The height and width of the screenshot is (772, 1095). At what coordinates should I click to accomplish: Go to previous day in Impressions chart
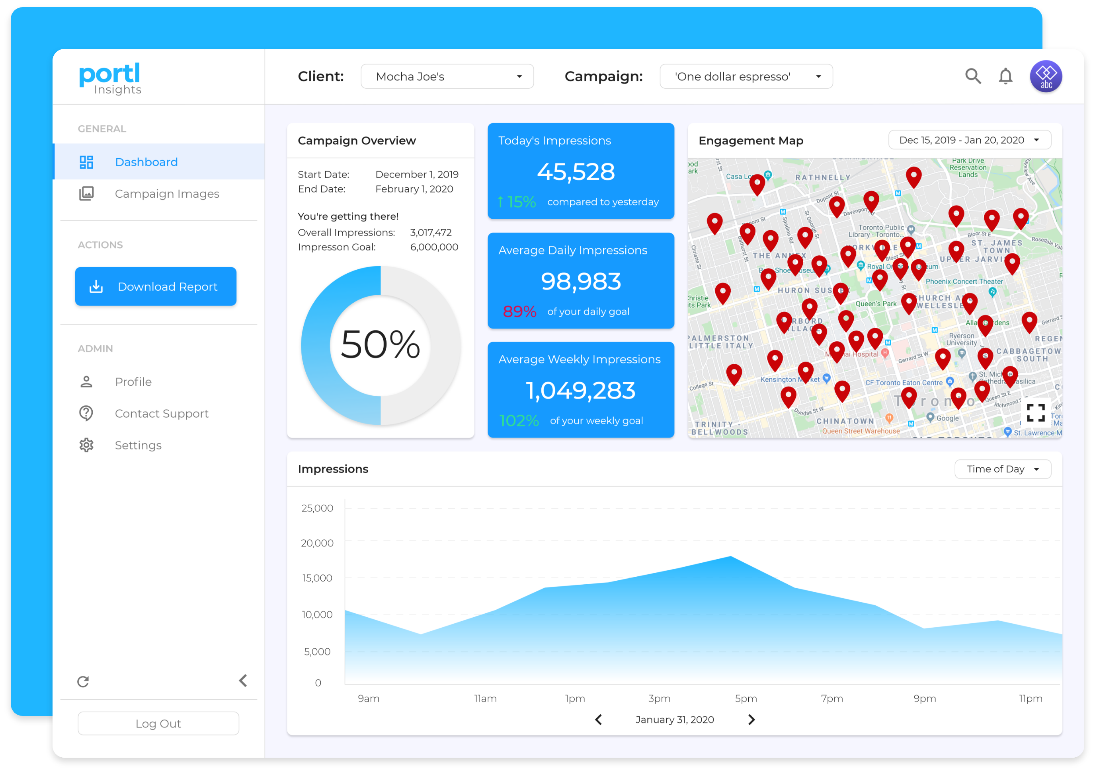point(599,719)
